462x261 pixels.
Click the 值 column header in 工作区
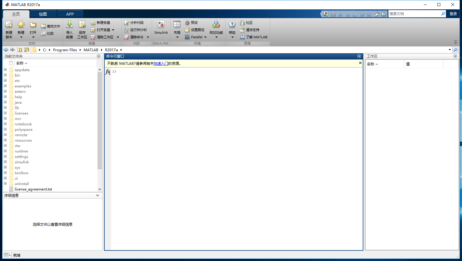point(423,64)
